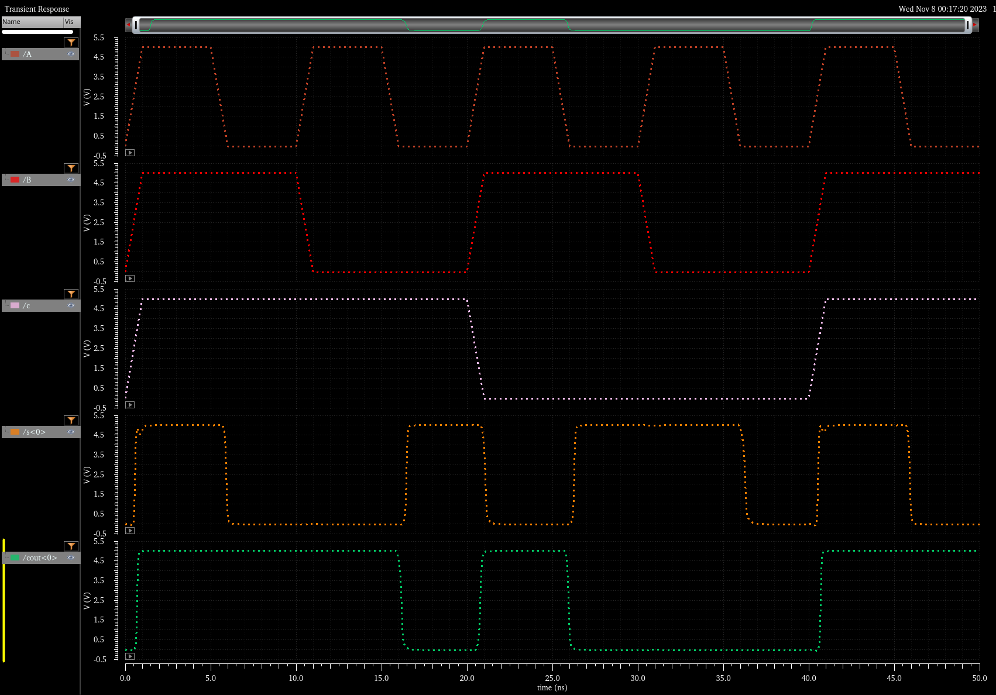Click the filter funnel icon above /s<0>

coord(71,421)
